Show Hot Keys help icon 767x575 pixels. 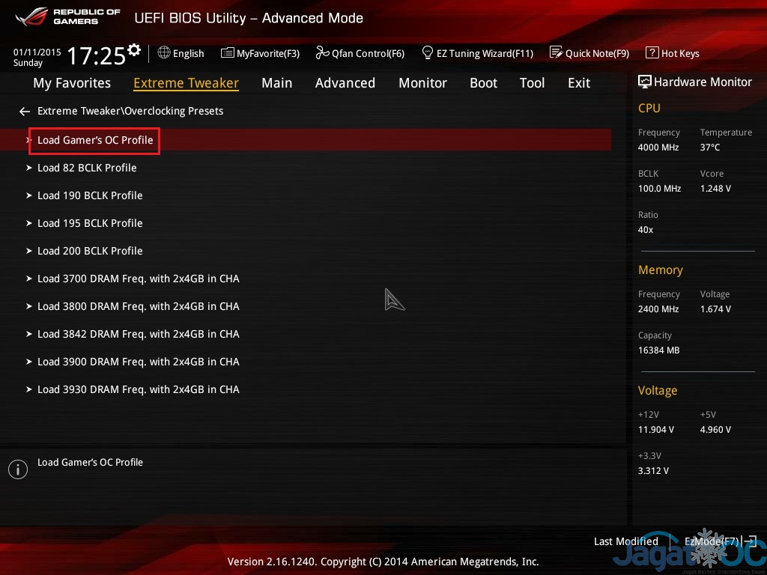point(652,53)
